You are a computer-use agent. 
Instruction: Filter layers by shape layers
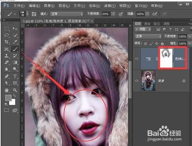(x=177, y=29)
